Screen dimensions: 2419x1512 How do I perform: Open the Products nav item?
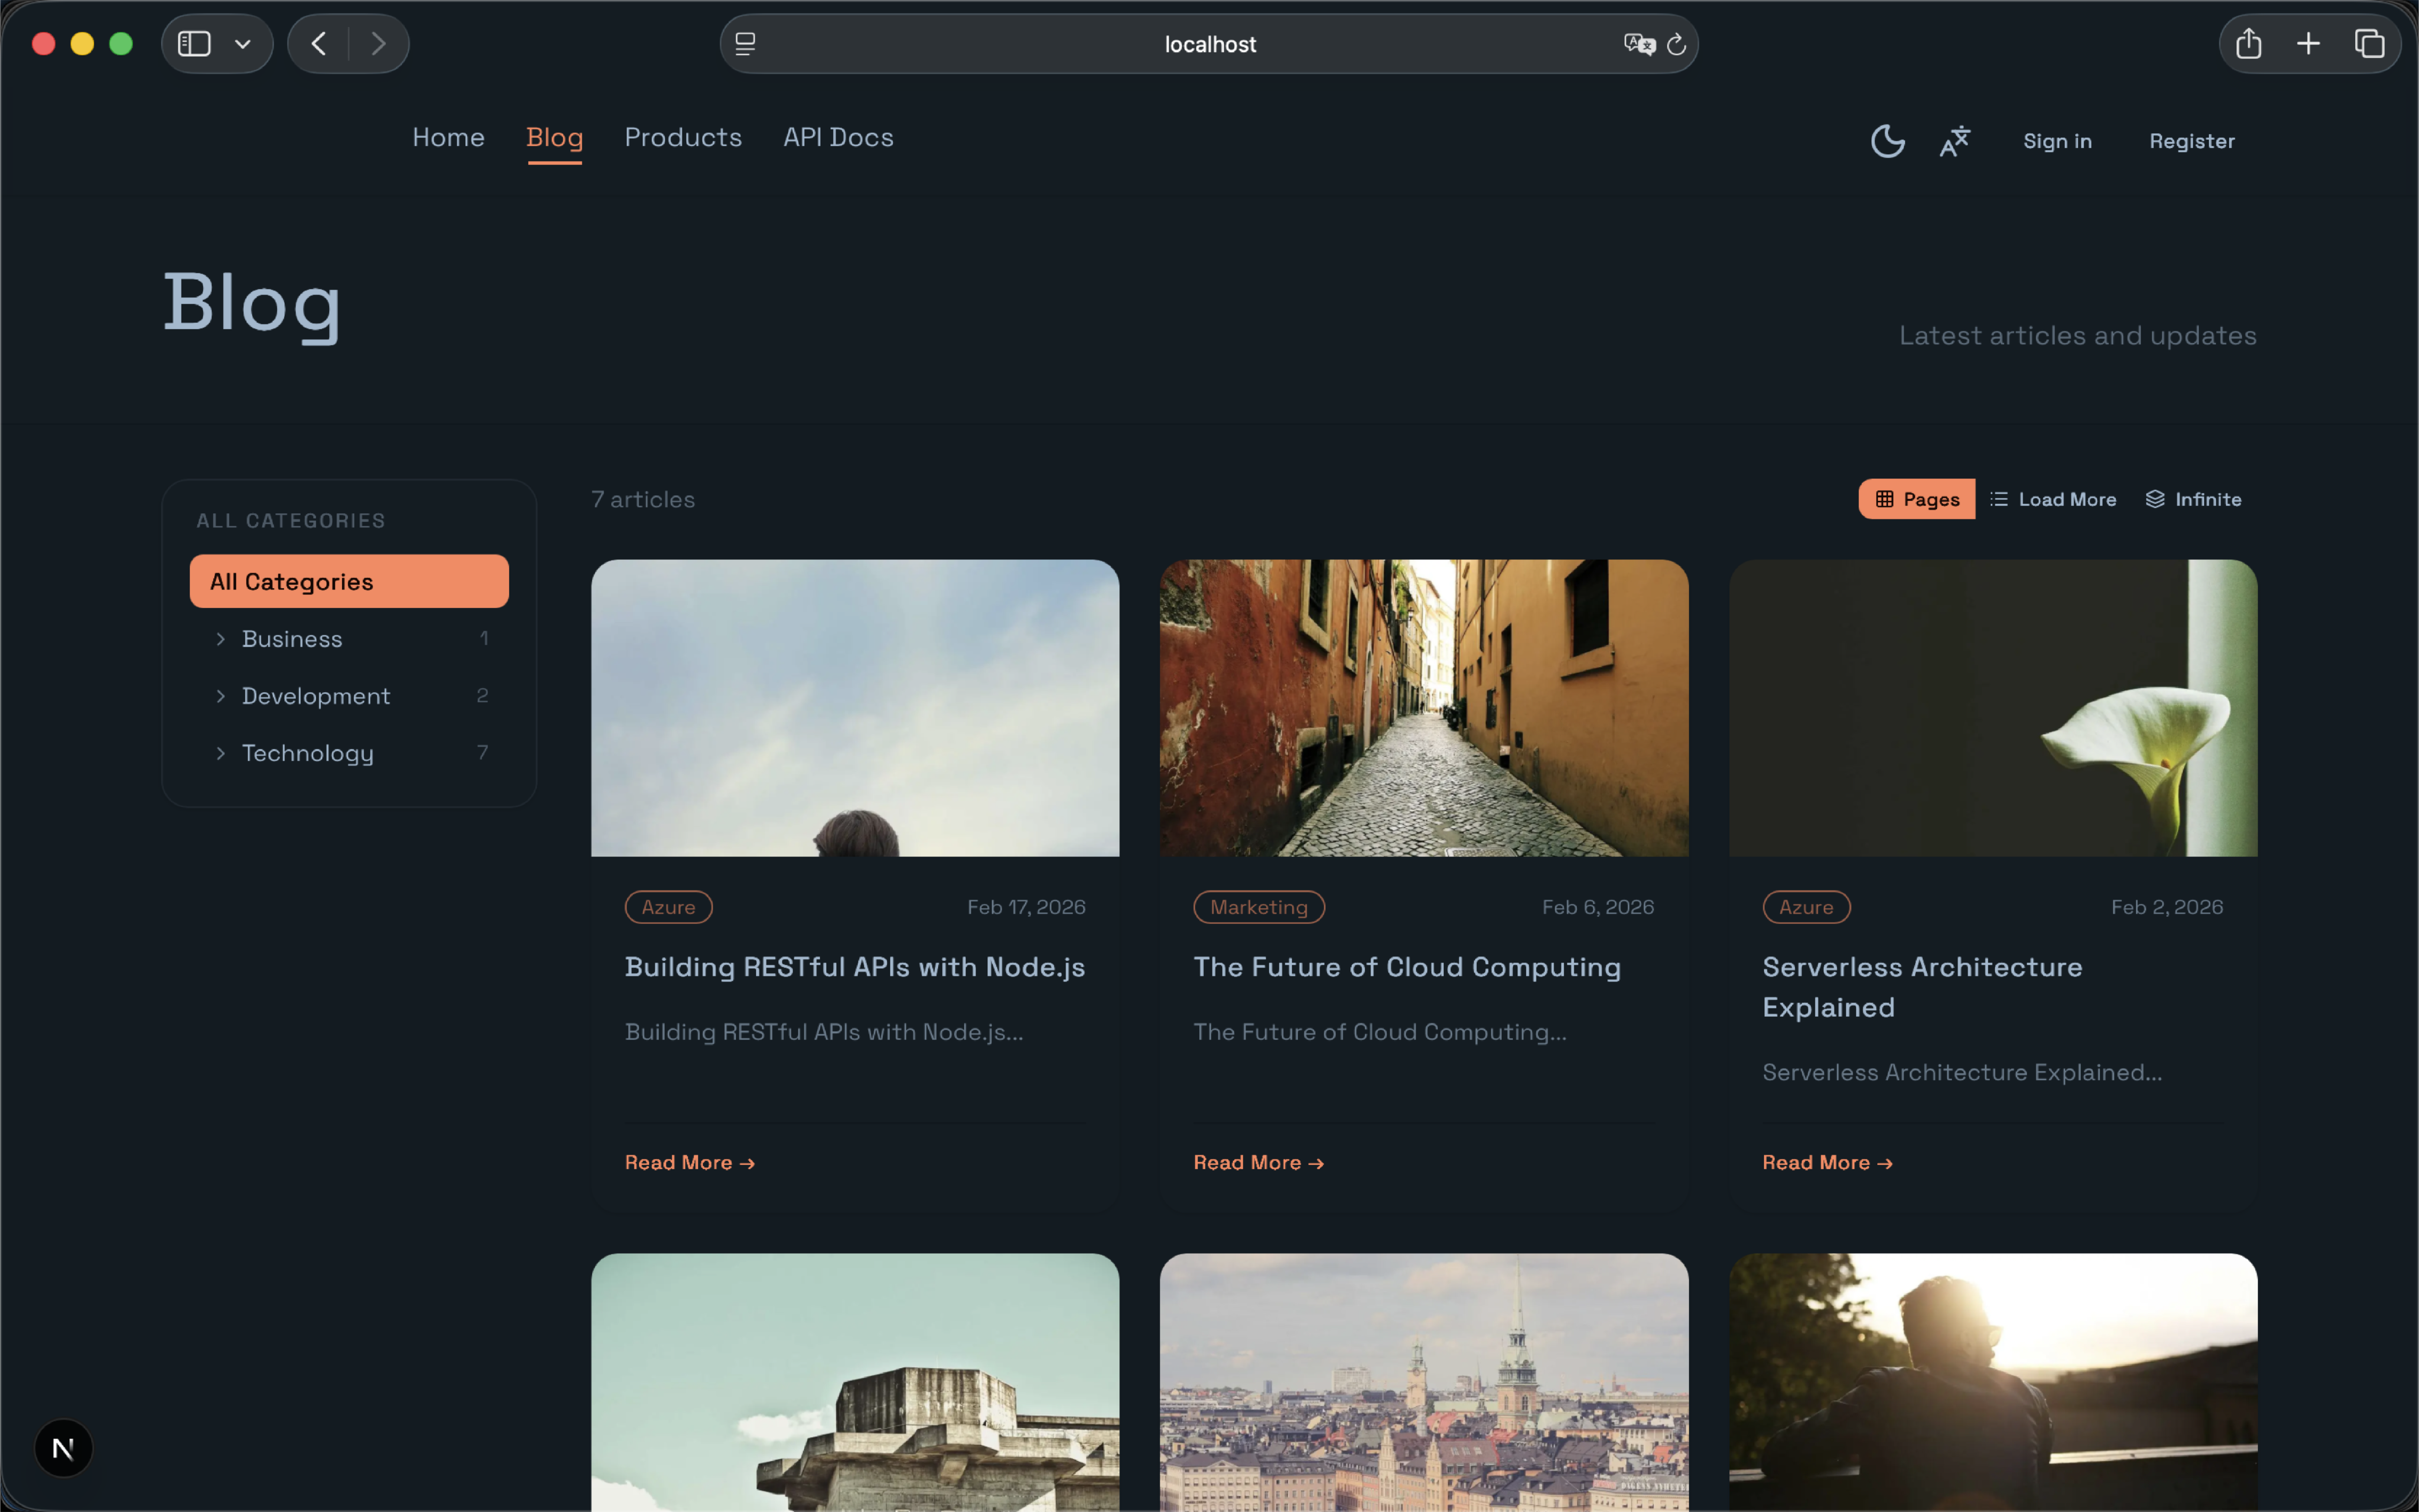[684, 138]
